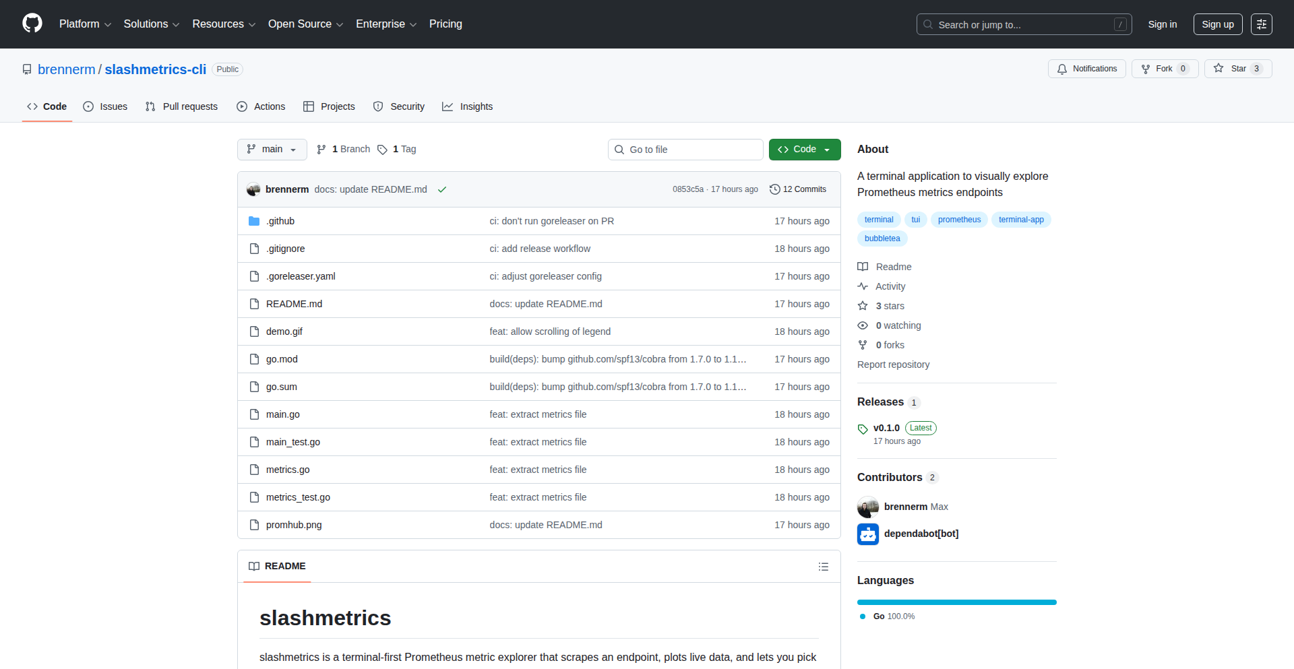
Task: Expand the Resources menu
Action: click(x=223, y=24)
